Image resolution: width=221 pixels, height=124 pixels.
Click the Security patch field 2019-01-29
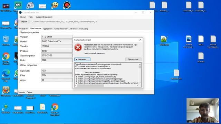pos(57,55)
